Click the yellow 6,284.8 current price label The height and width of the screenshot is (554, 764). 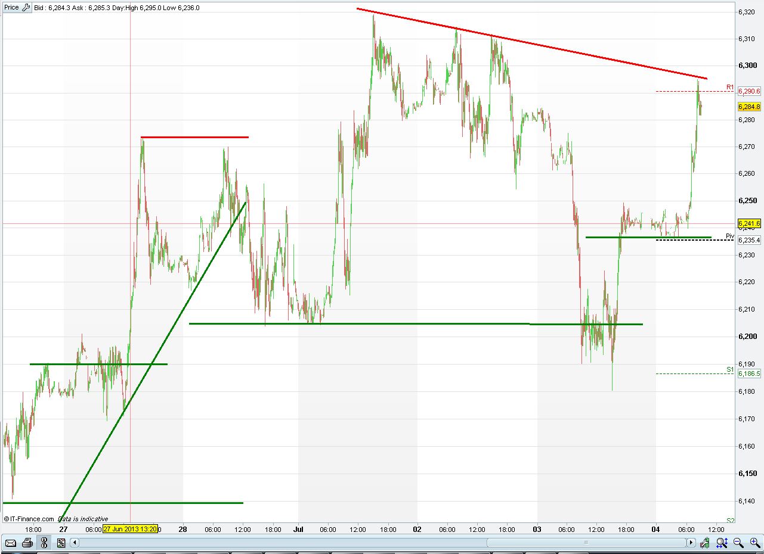pyautogui.click(x=749, y=107)
